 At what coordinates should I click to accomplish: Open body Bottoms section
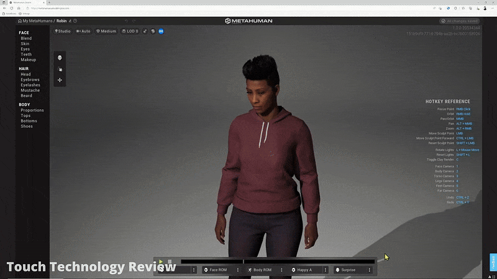pos(29,121)
